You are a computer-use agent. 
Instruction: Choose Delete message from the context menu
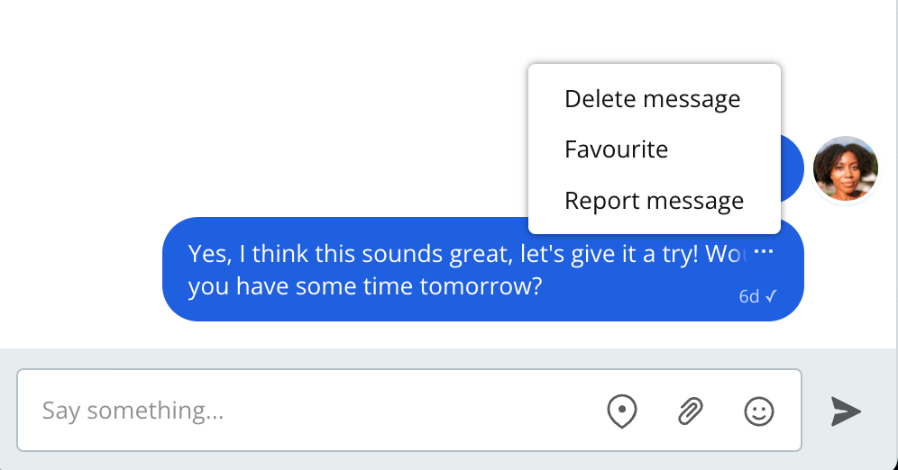coord(652,99)
